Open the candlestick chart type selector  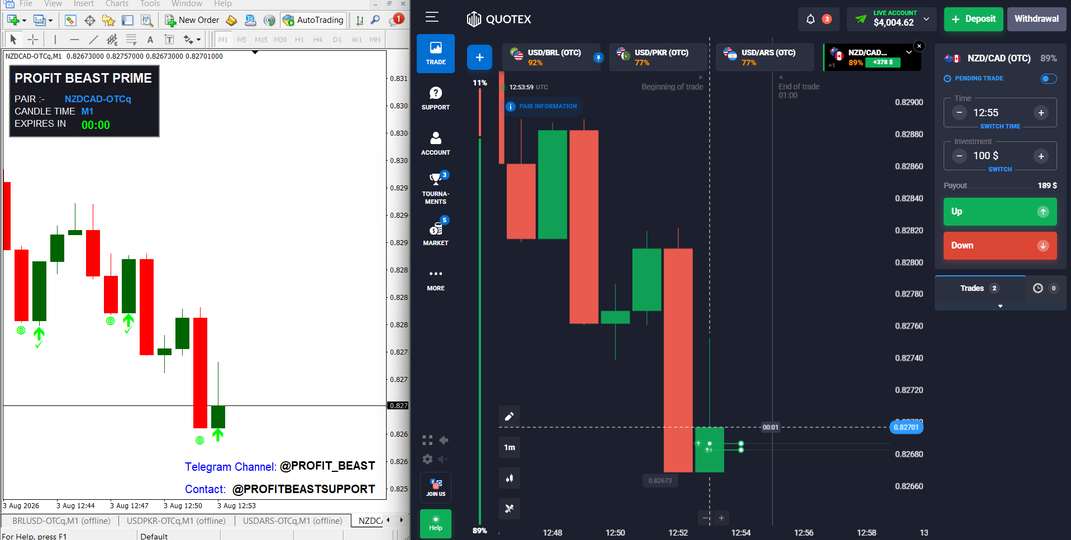510,478
